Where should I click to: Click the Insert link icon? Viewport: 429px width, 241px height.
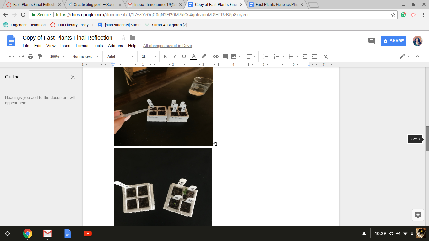[216, 56]
